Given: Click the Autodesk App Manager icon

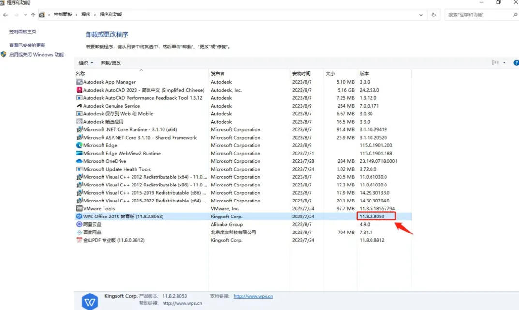Looking at the screenshot, I should 79,82.
